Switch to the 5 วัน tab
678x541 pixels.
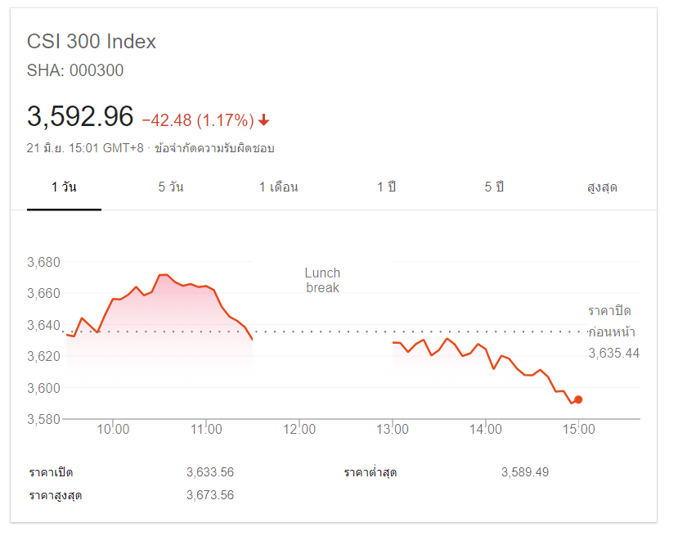click(x=171, y=187)
